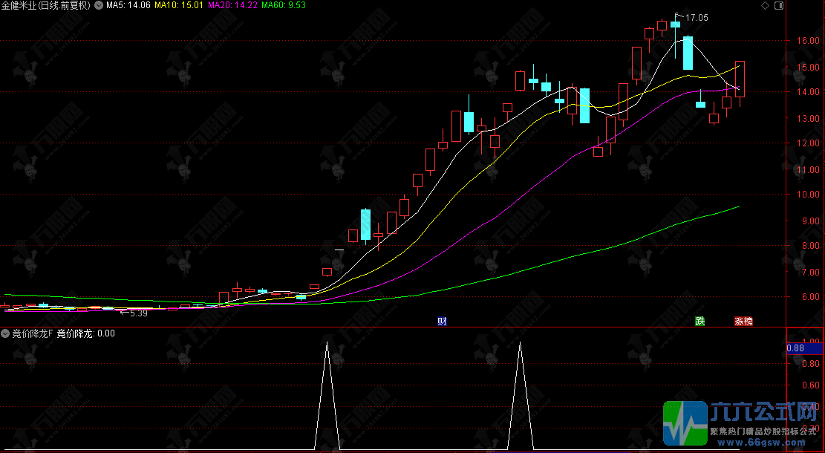Open the red 涨榜 event marker
The height and width of the screenshot is (453, 825).
(x=743, y=321)
